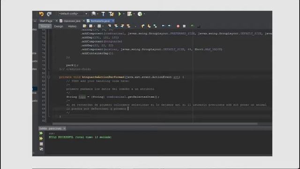
Task: Click the Last Edit editor toolbar icon
Action: 84,26
